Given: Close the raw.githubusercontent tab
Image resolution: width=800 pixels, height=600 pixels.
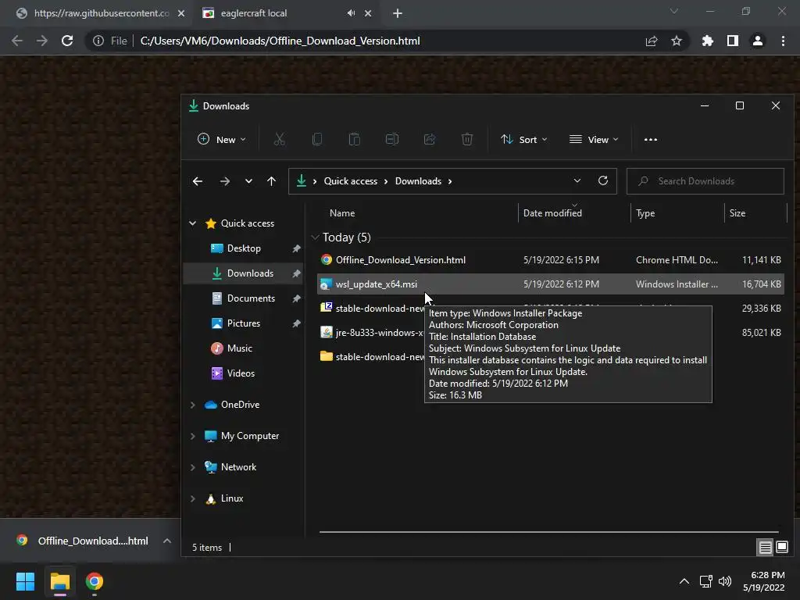Looking at the screenshot, I should 181,13.
